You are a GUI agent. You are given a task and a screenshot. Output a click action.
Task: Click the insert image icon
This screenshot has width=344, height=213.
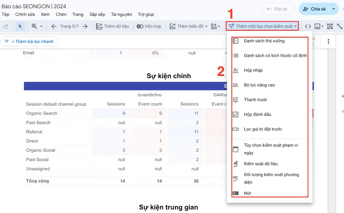(x=317, y=27)
